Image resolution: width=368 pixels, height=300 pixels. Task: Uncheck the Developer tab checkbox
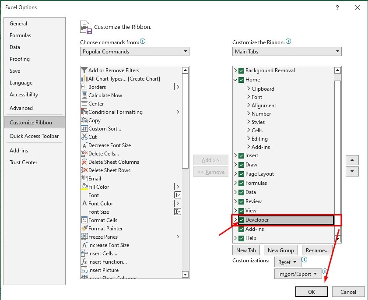click(x=241, y=220)
